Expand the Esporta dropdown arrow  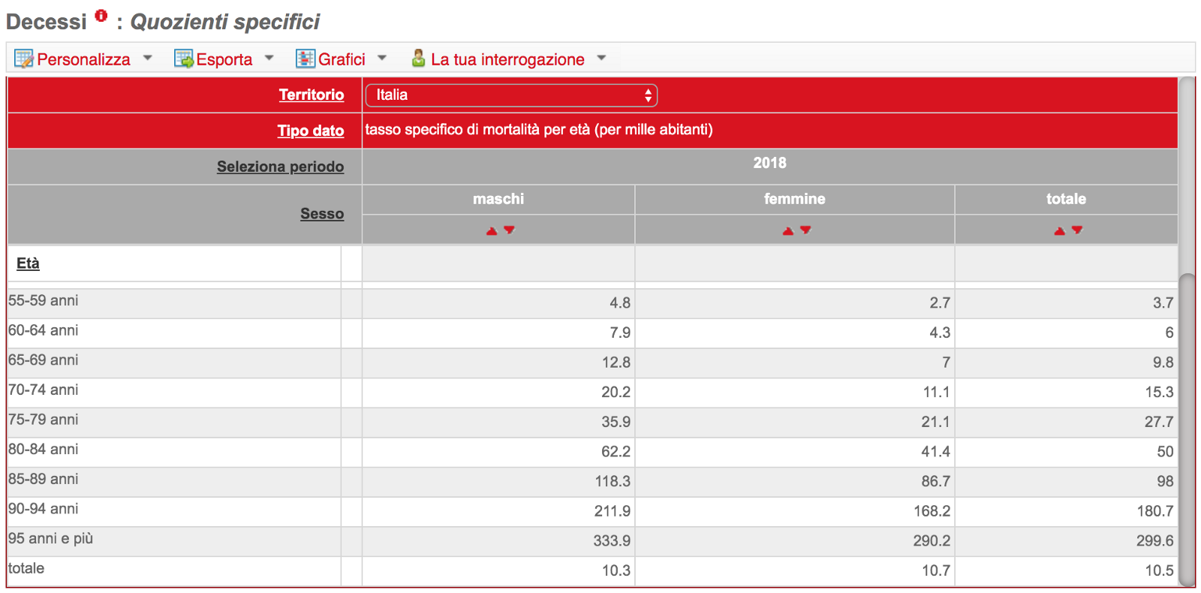tap(269, 58)
